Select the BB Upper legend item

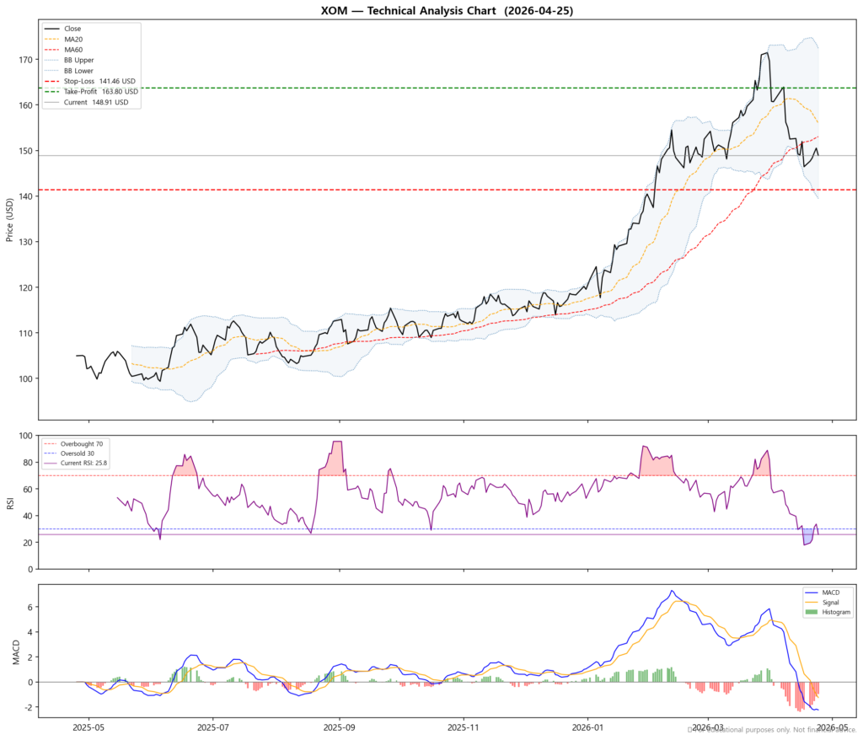click(x=78, y=61)
